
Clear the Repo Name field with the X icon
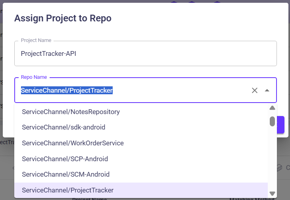click(255, 90)
